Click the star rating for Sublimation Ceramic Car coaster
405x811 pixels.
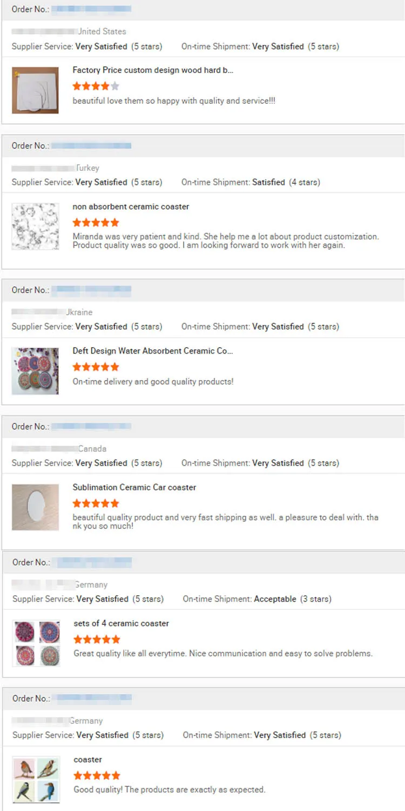coord(96,503)
